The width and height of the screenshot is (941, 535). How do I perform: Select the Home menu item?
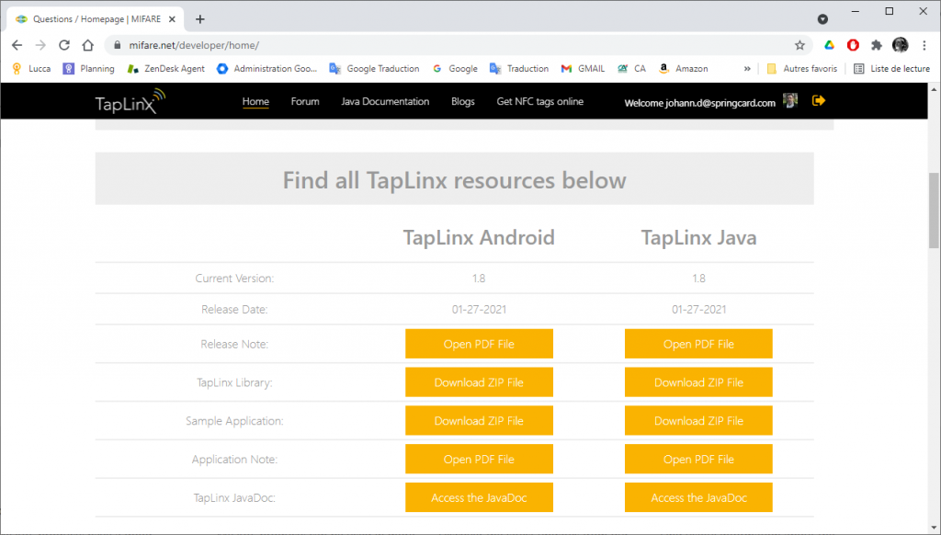pyautogui.click(x=255, y=101)
